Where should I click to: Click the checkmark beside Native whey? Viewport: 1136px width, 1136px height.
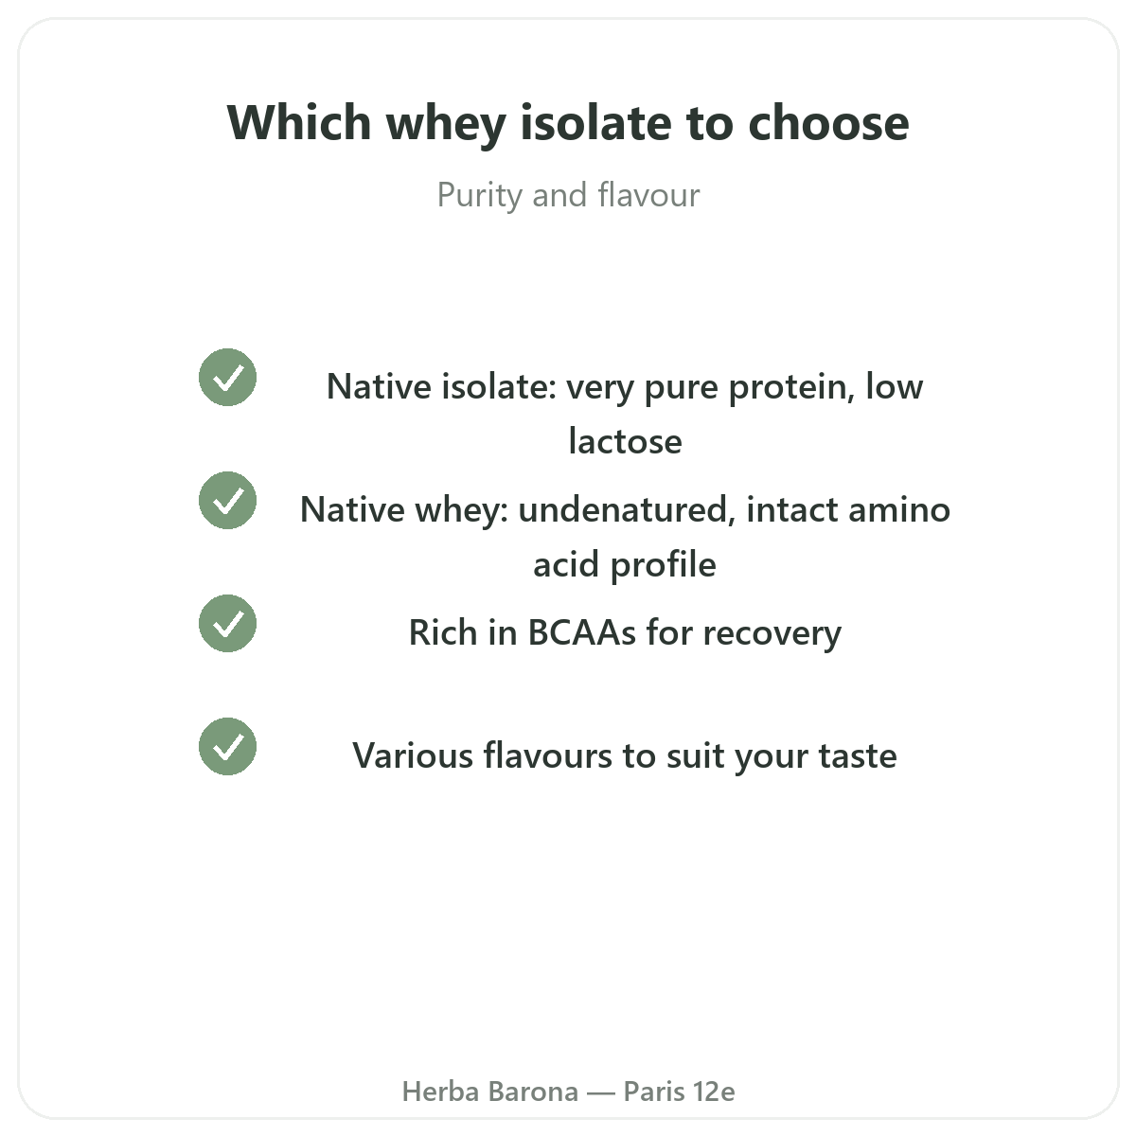[x=227, y=500]
